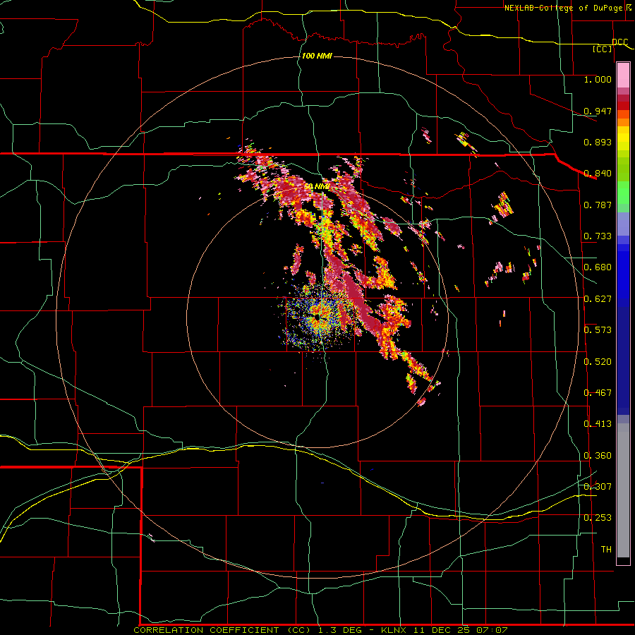635x635 pixels.
Task: Click the 100 NMI range ring label
Action: pyautogui.click(x=317, y=56)
